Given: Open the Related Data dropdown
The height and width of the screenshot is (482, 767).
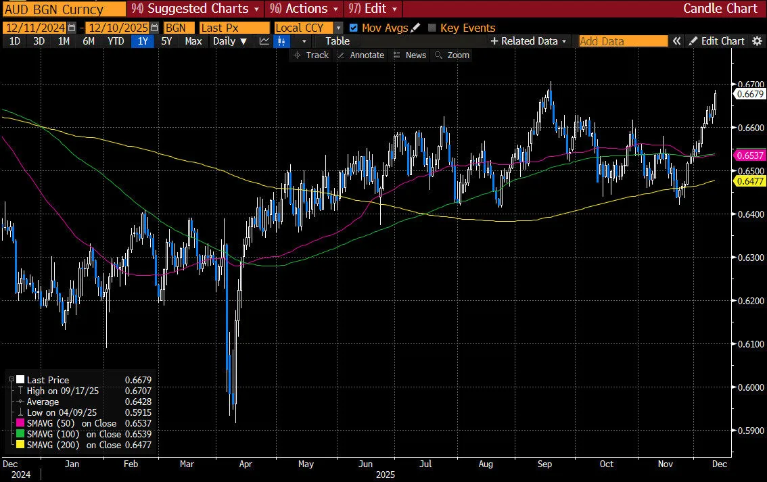Looking at the screenshot, I should (x=528, y=41).
